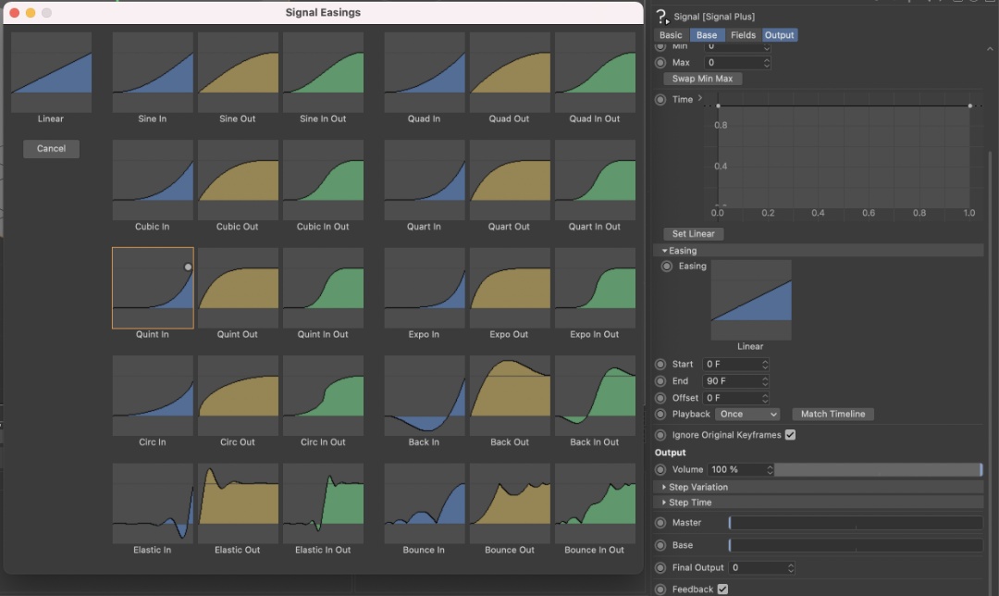Screen dimensions: 999x596
Task: Select the Linear easing preset in dialog
Action: point(51,72)
